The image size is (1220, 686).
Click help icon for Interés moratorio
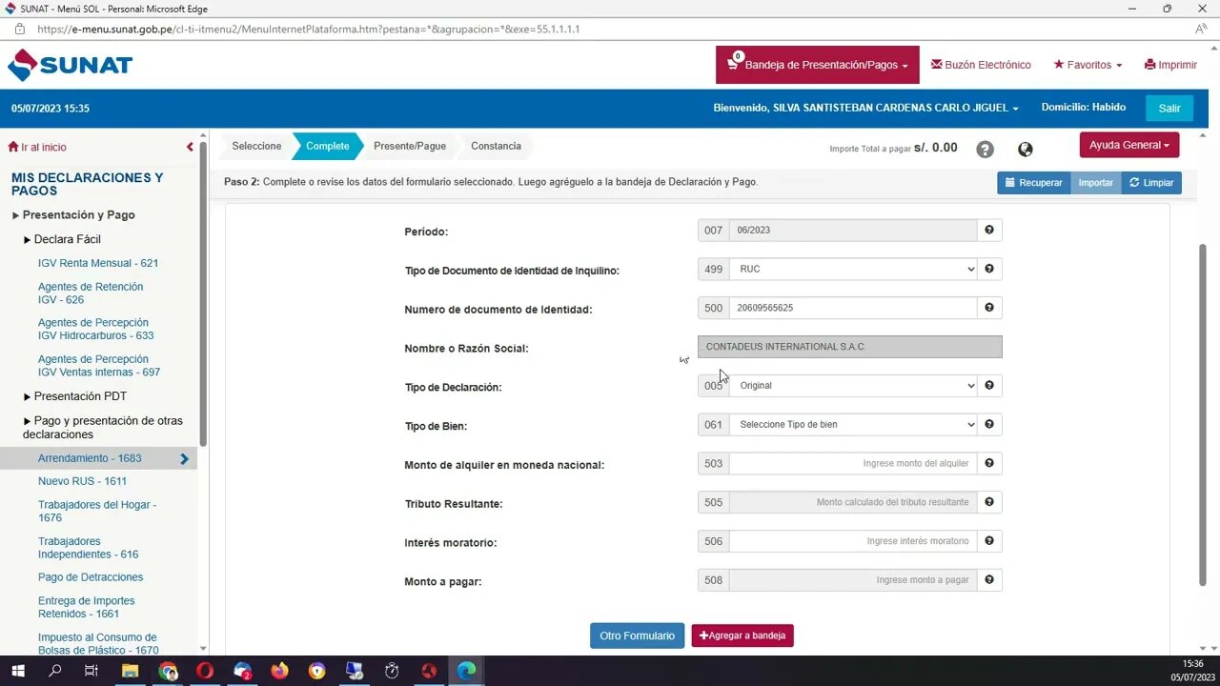[x=989, y=541]
